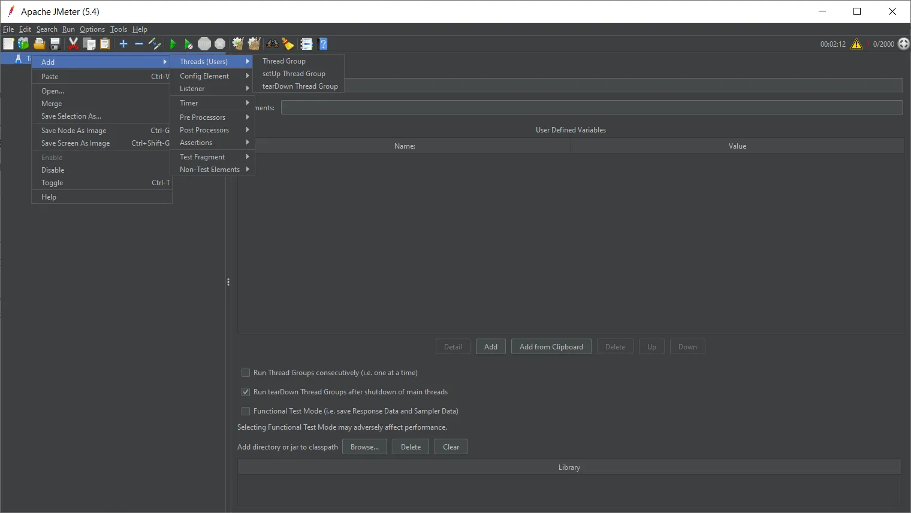Expand all nodes with the plus icon
The image size is (911, 513).
123,44
